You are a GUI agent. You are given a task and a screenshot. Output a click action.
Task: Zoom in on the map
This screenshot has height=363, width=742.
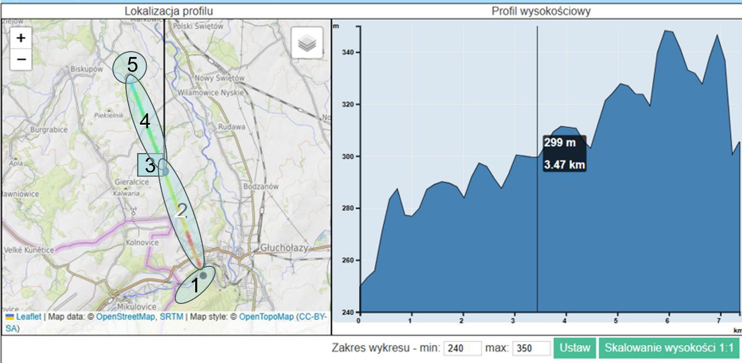click(x=21, y=38)
